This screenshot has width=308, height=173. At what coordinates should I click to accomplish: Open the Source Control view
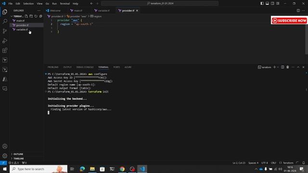click(x=5, y=31)
